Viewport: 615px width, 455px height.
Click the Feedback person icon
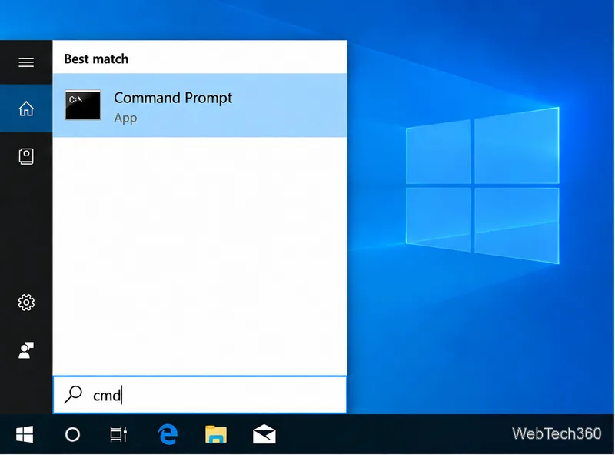(26, 350)
